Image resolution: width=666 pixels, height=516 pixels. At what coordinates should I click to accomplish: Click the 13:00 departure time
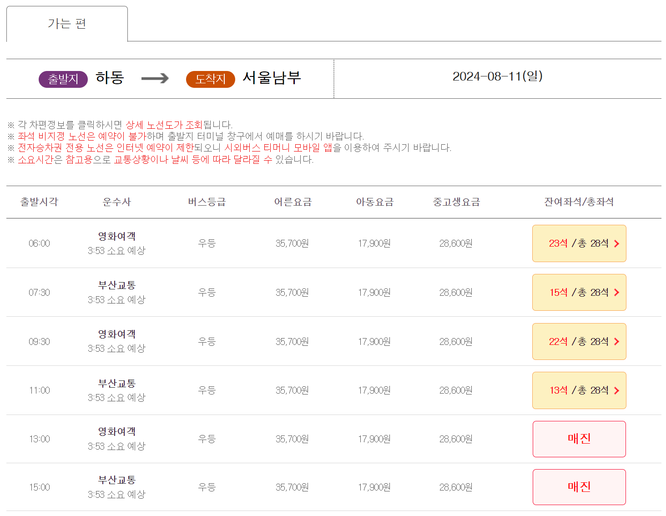coord(39,439)
